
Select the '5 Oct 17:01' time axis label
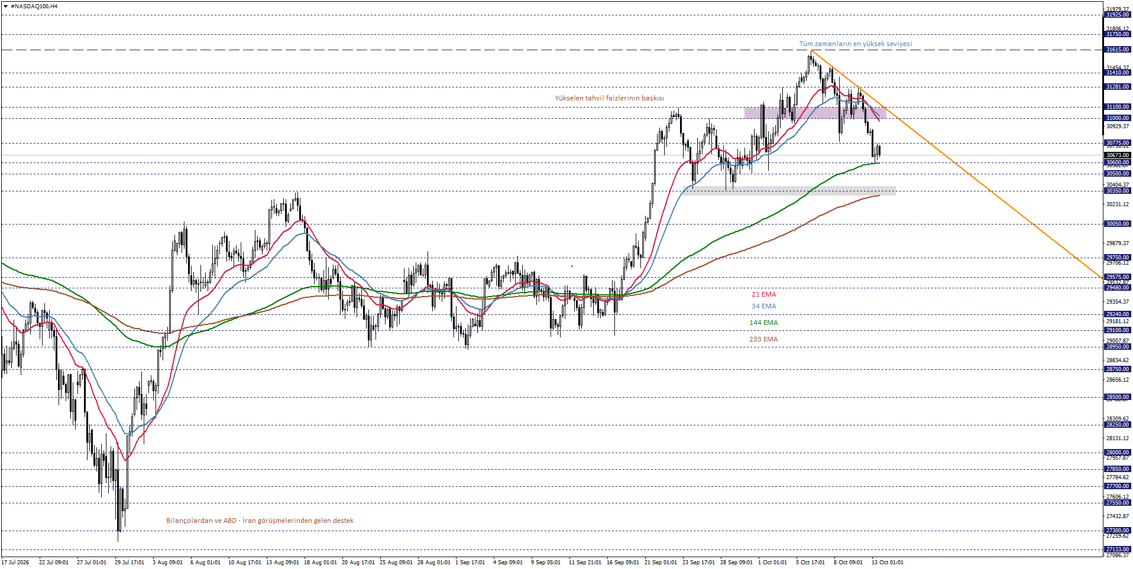tap(810, 563)
